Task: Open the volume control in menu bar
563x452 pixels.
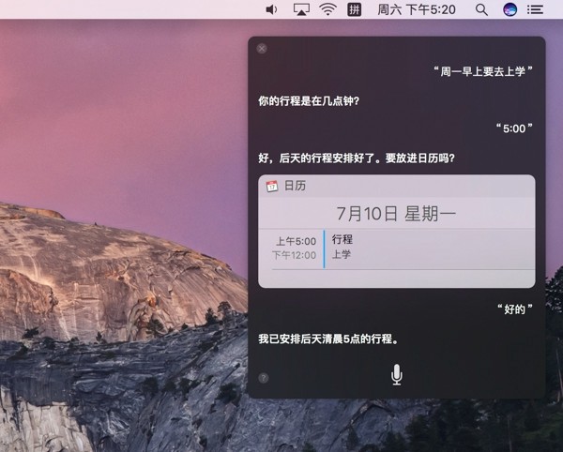Action: point(271,9)
